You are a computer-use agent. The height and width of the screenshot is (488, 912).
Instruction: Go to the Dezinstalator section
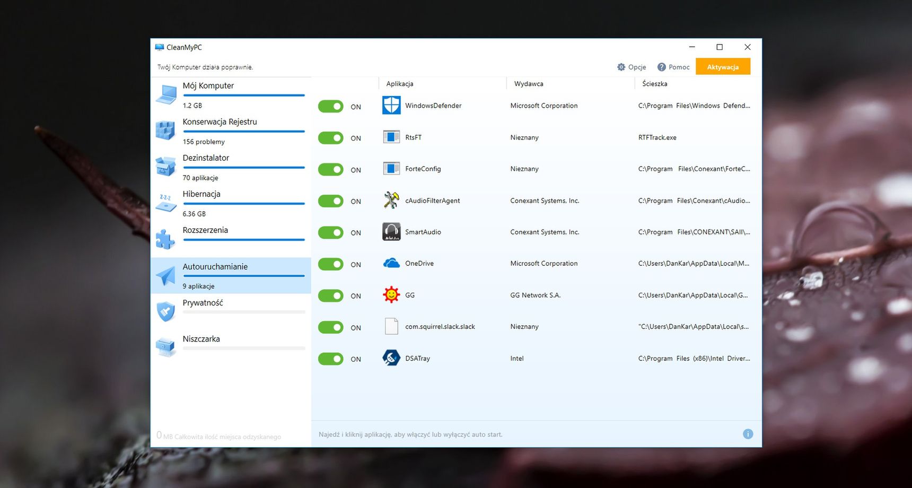pyautogui.click(x=231, y=168)
